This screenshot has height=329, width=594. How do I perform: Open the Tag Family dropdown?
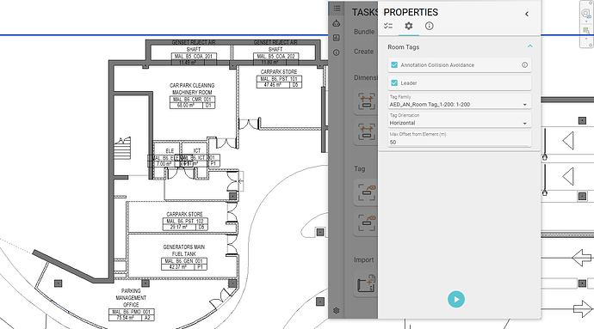pos(460,101)
